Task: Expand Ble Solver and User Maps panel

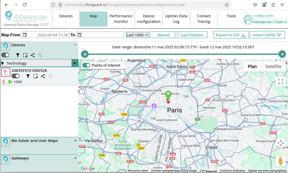Action: pyautogui.click(x=75, y=140)
